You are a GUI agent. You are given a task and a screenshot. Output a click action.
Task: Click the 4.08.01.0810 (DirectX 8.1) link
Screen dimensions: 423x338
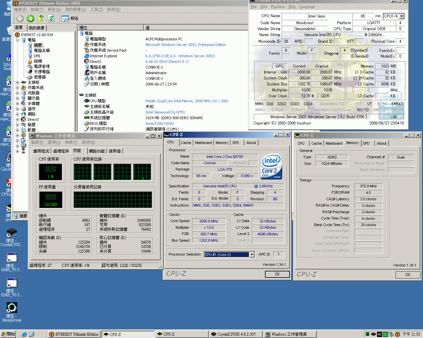[x=167, y=62]
